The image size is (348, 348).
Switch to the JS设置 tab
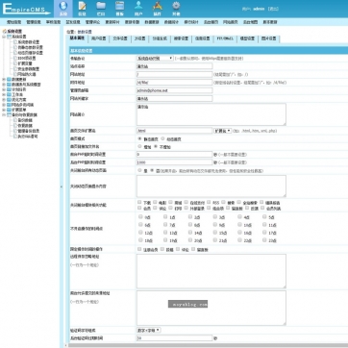point(139,38)
